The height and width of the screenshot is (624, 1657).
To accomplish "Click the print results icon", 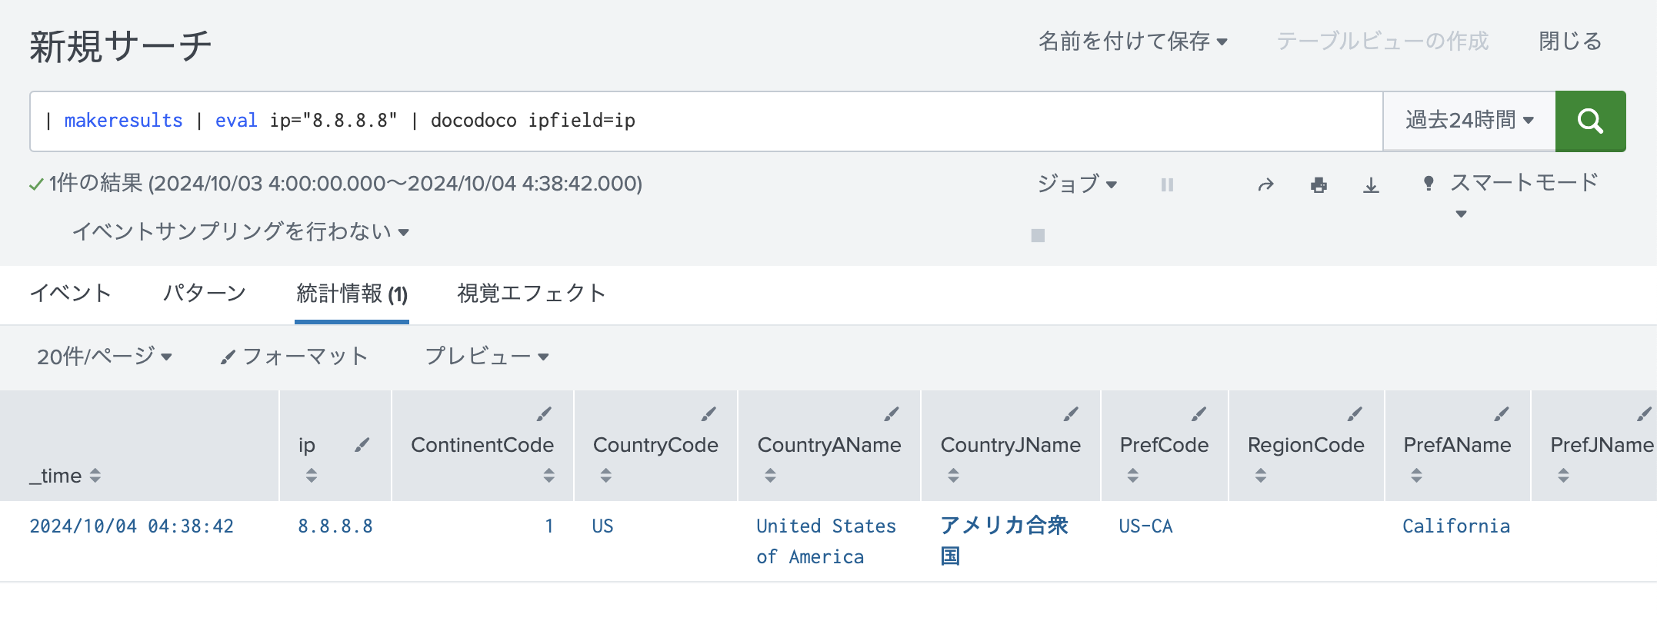I will 1319,184.
